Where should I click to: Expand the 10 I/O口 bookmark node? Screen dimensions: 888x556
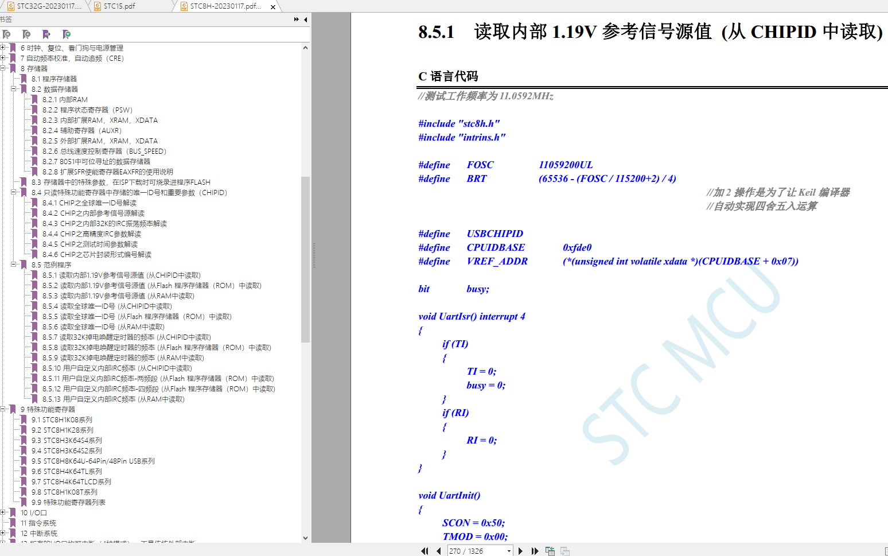coord(3,512)
